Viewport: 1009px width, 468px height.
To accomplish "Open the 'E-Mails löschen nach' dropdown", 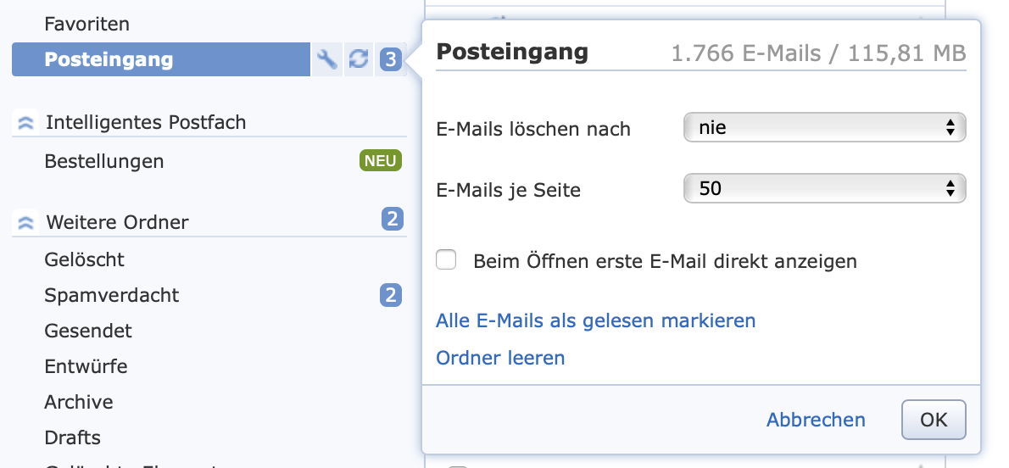I will tap(824, 129).
